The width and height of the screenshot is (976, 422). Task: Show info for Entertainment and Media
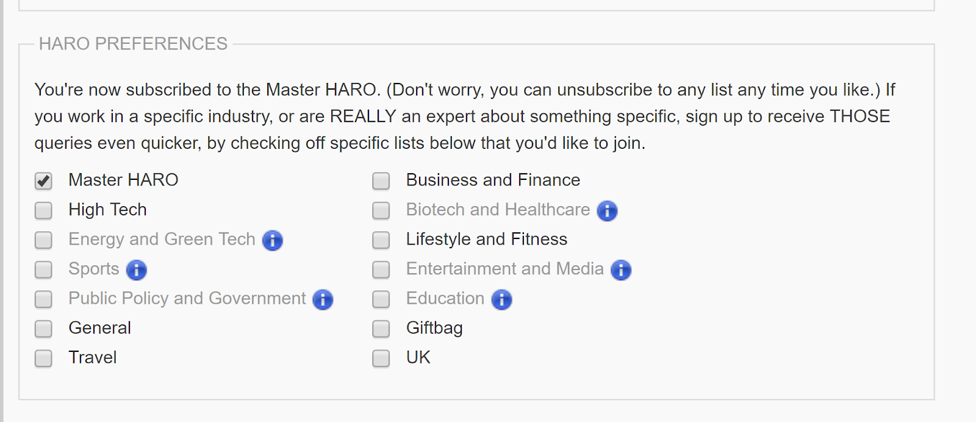click(620, 270)
